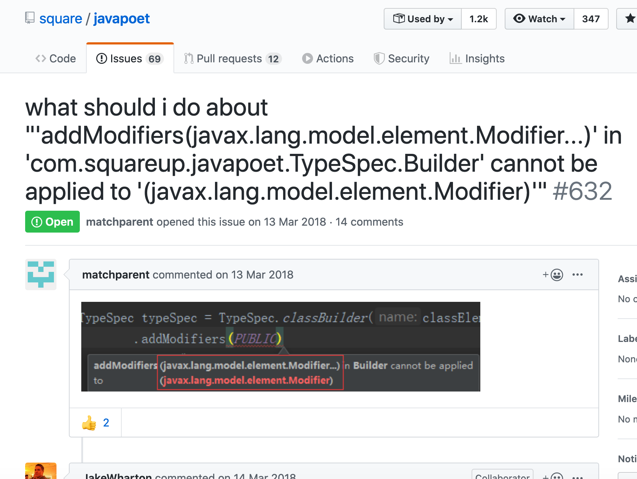The image size is (637, 479).
Task: Click the green Open status badge
Action: (52, 222)
